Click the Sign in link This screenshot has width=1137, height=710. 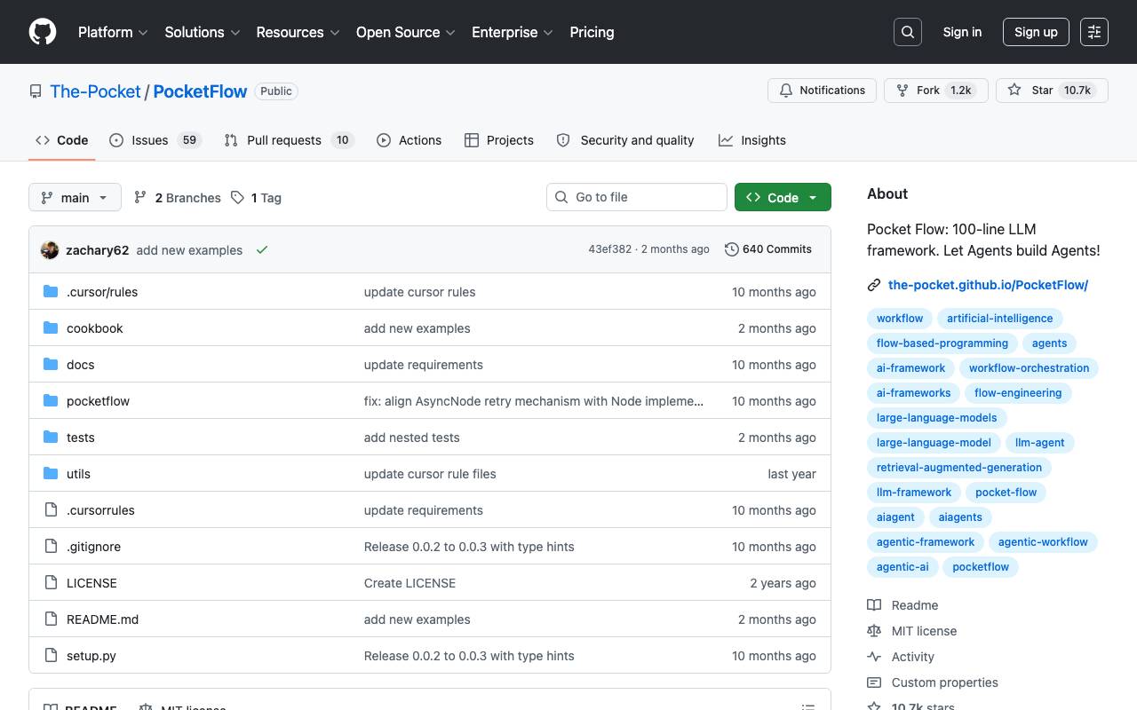pyautogui.click(x=962, y=32)
